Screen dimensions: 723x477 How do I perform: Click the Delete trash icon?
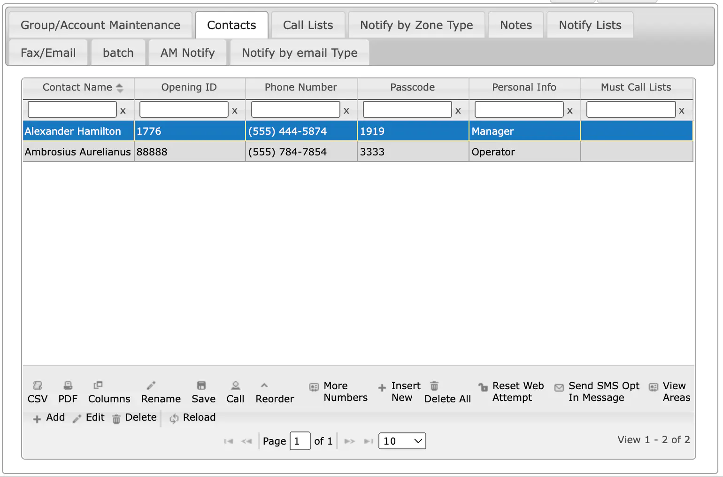pyautogui.click(x=116, y=419)
